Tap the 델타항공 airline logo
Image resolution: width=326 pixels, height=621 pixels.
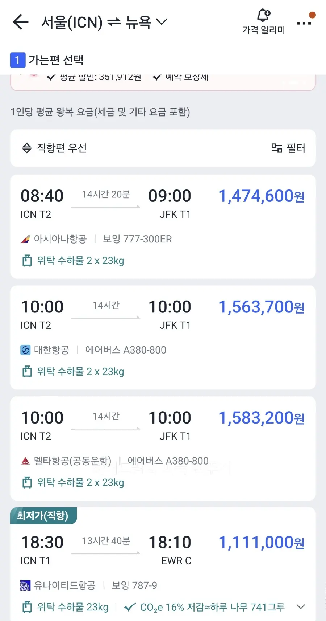(25, 461)
